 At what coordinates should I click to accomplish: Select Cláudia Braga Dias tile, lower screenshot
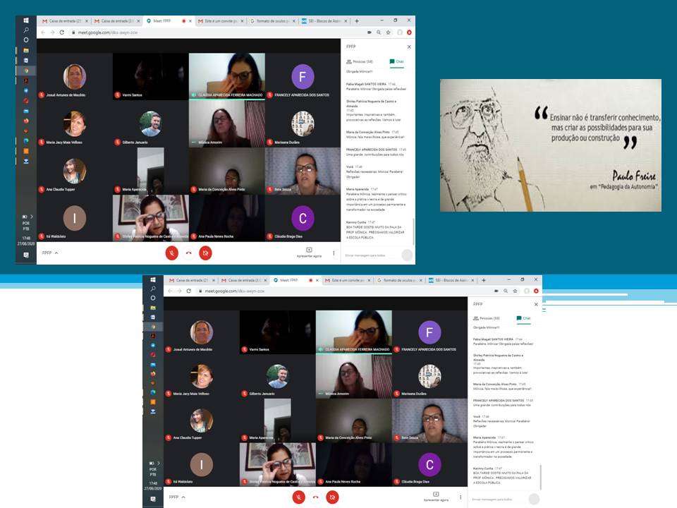point(429,465)
